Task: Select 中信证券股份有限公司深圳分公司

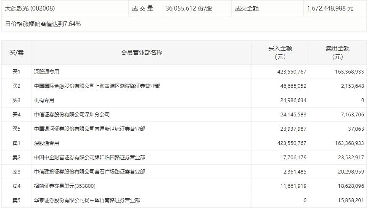Action: click(72, 115)
